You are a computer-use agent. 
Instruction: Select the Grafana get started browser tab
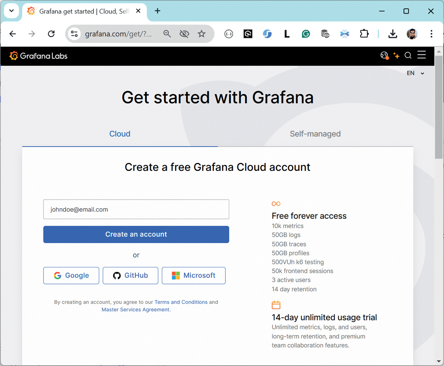[85, 12]
